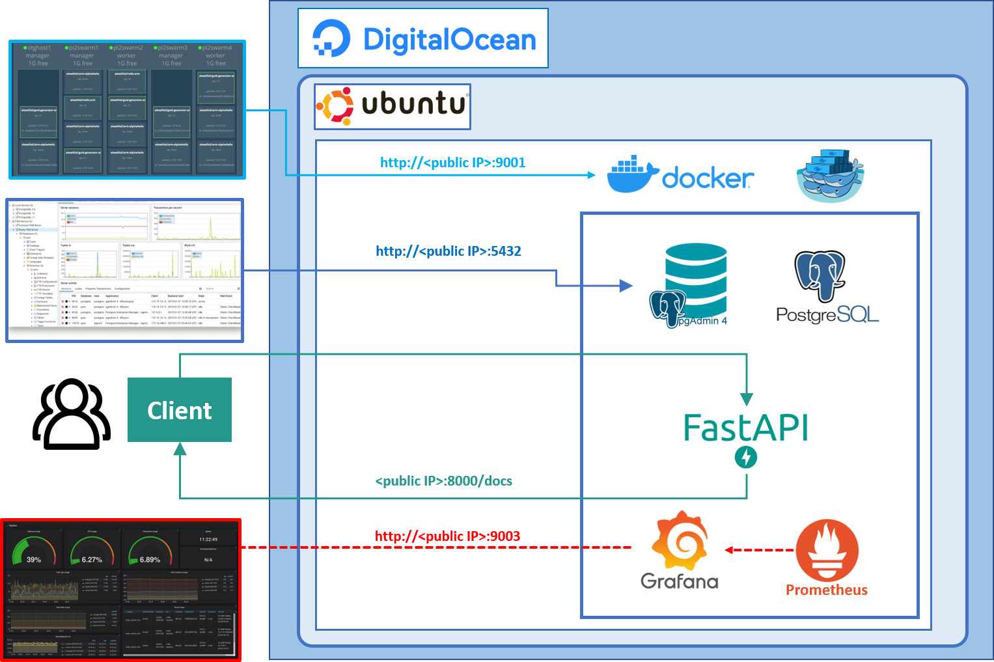Click pi2swarm4 worker node header
The image size is (994, 662).
coord(215,55)
